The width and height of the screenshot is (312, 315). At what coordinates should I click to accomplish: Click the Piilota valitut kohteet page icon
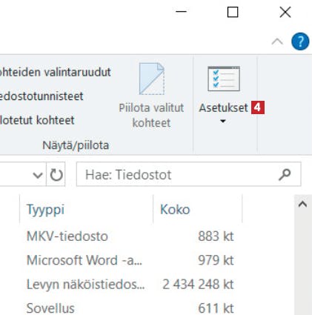(x=151, y=79)
